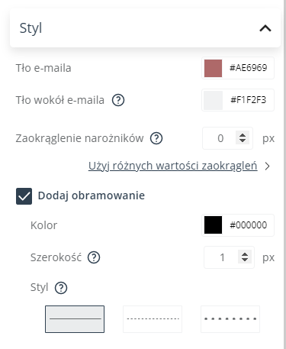Click the #AE6969 hex value field
Image resolution: width=286 pixels, height=349 pixels.
249,68
